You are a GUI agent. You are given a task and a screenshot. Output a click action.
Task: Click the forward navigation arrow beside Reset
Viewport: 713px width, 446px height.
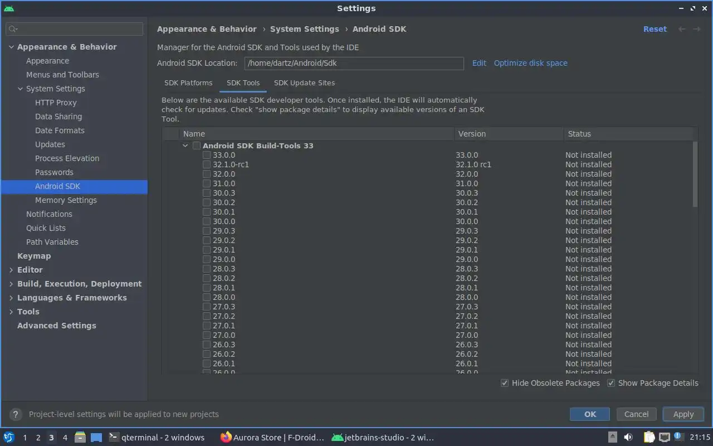pos(696,29)
